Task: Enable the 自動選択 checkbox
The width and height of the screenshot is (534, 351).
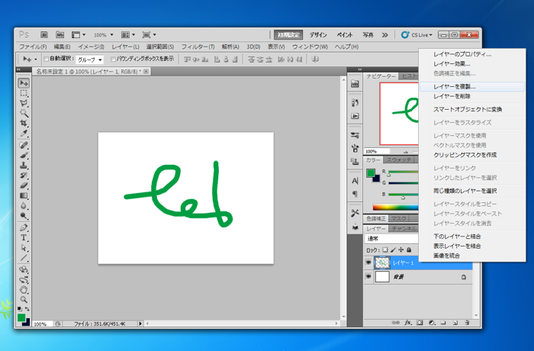Action: (x=46, y=60)
